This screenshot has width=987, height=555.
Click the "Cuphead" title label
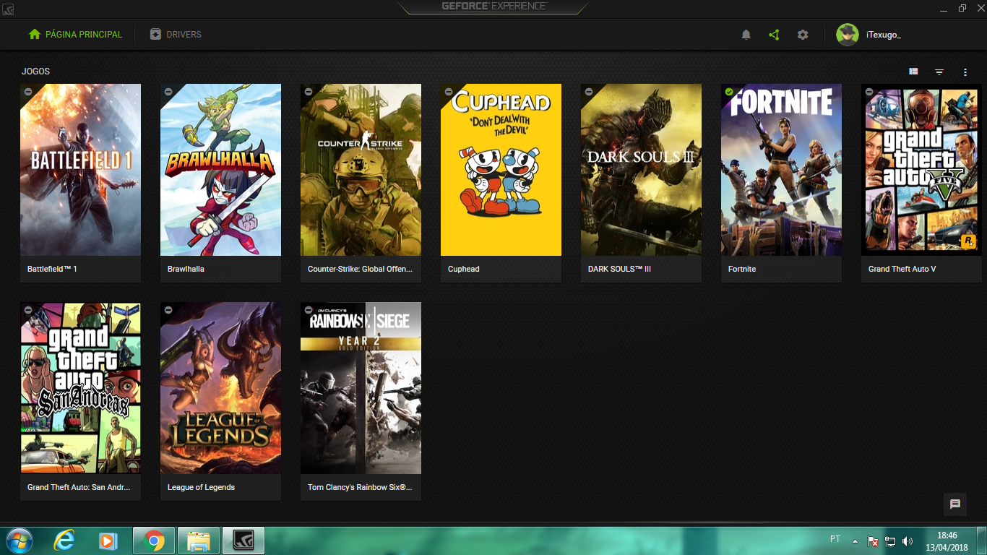(x=464, y=269)
